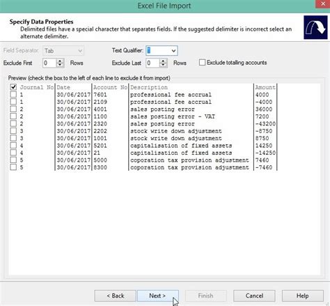The width and height of the screenshot is (330, 306).
Task: Increase Exclude First rows value
Action: pos(60,61)
